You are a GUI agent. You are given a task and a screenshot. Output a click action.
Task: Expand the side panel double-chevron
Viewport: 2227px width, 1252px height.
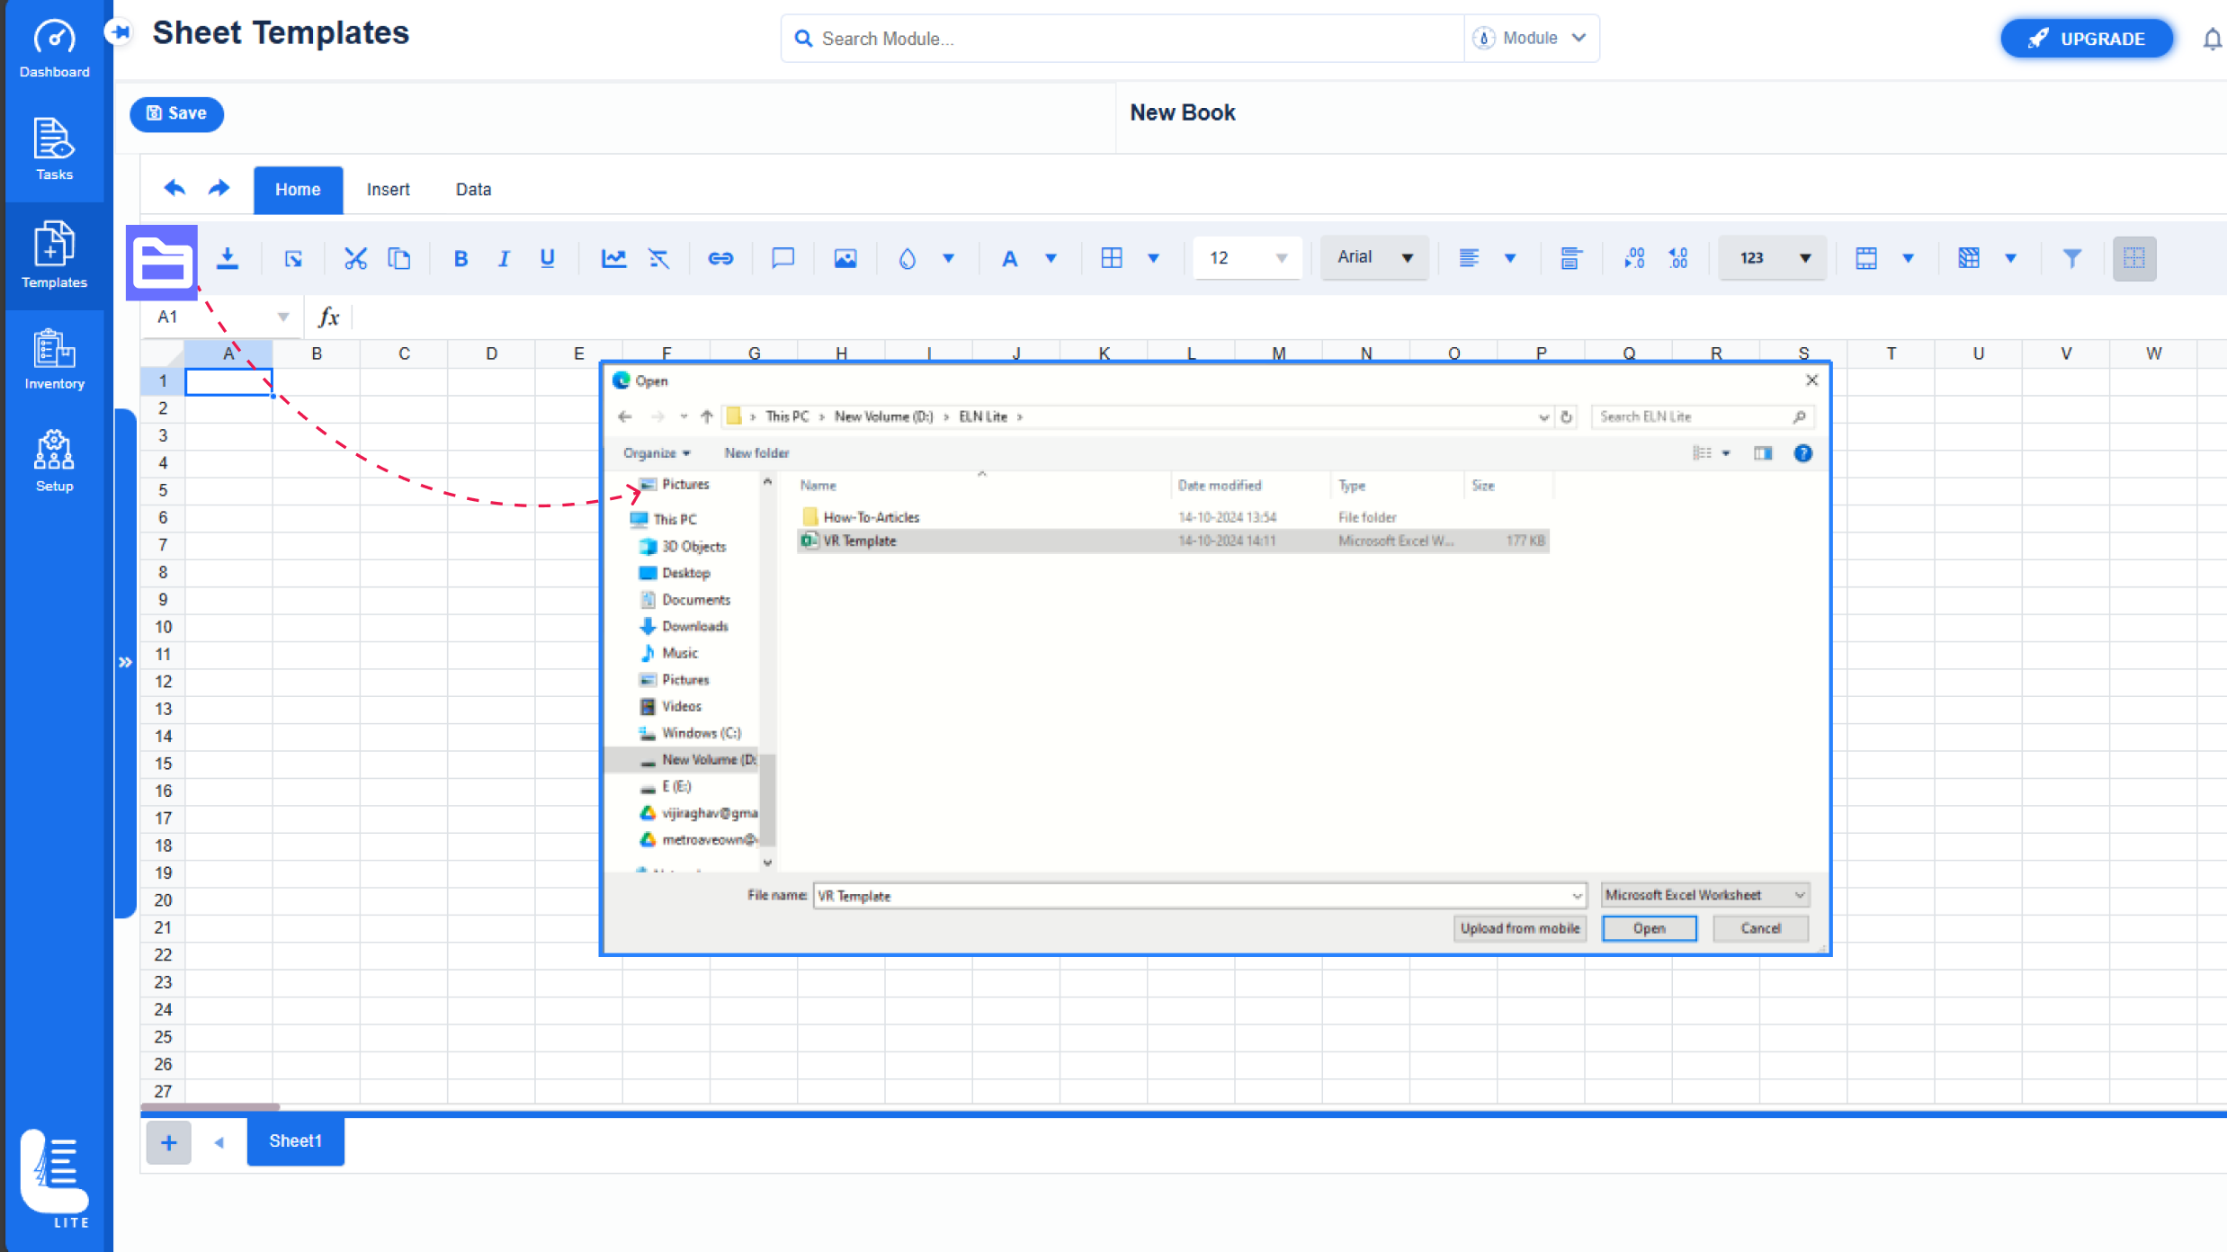pyautogui.click(x=125, y=663)
